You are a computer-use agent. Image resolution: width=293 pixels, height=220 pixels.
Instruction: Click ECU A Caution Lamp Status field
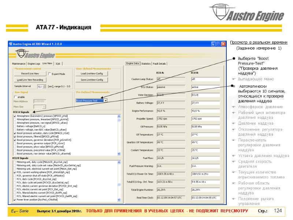(x=171, y=79)
